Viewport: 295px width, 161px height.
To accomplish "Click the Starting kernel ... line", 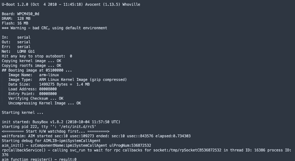I will [x=23, y=112].
